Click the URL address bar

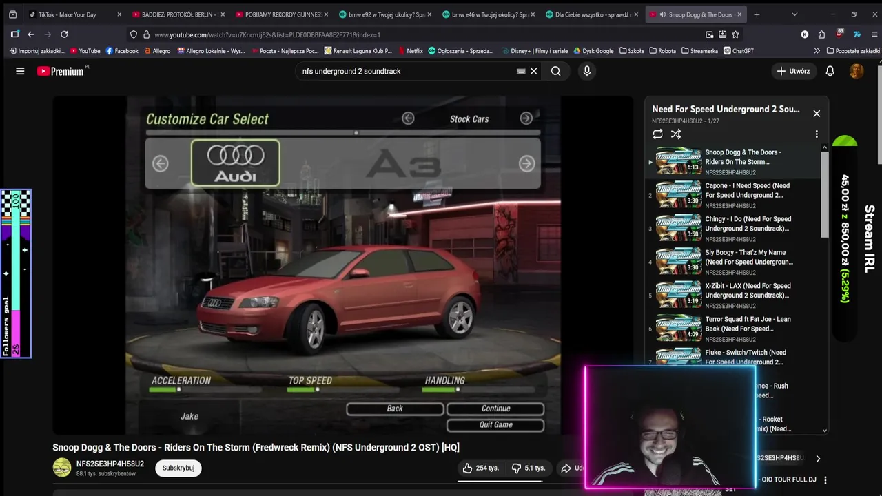(413, 34)
